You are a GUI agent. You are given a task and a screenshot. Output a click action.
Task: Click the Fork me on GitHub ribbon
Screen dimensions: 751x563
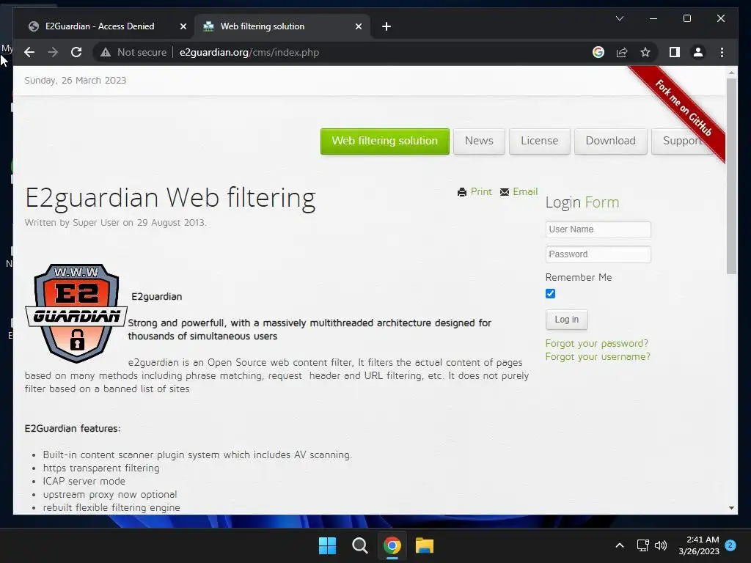[x=684, y=108]
